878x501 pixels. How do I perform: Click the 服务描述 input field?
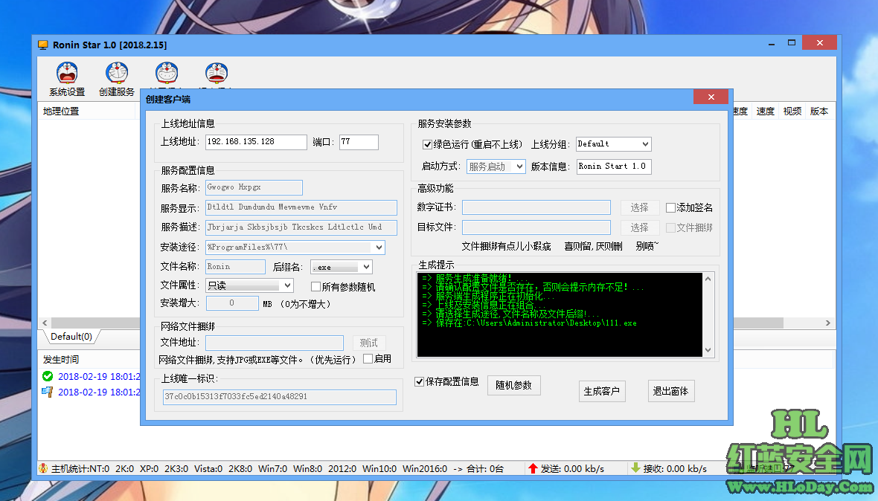(301, 227)
